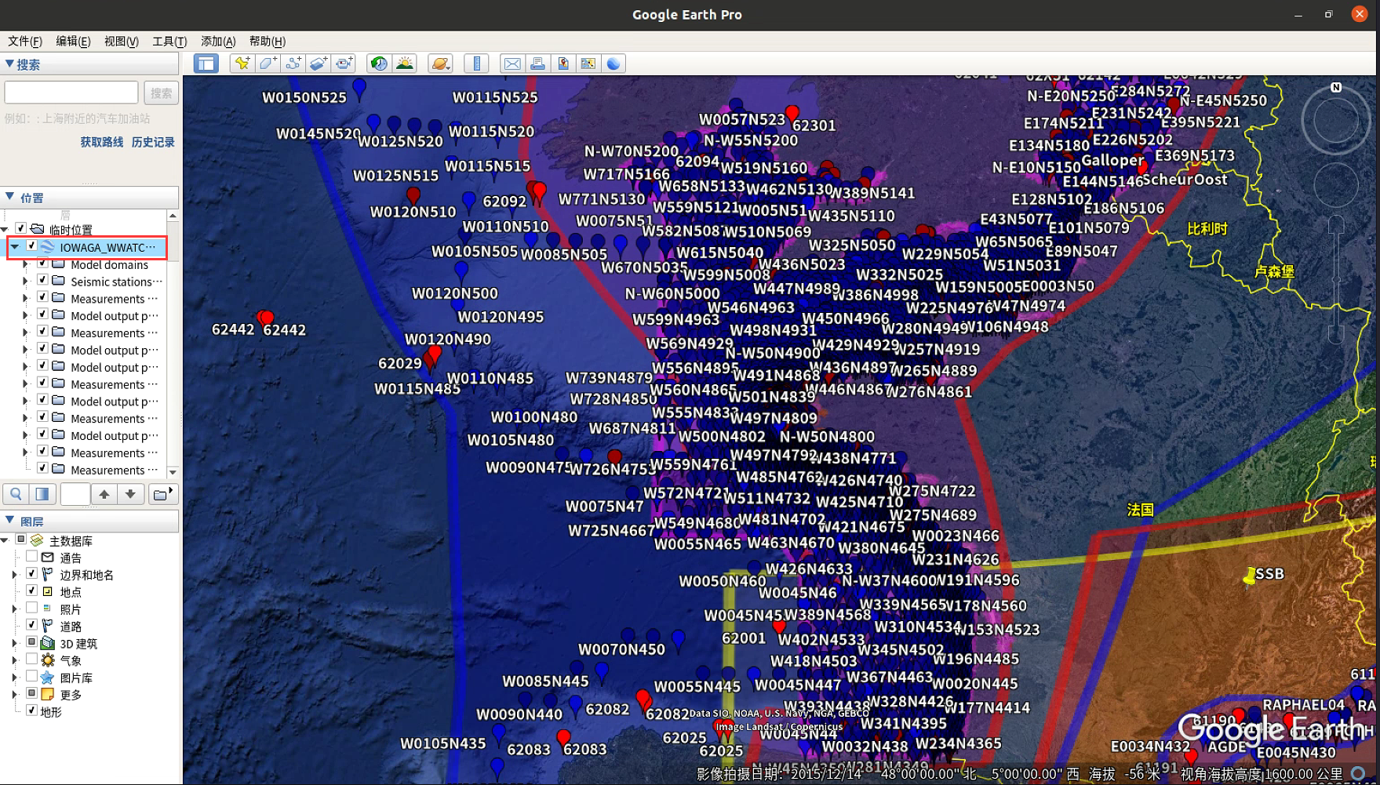
Task: Click the blue Earth globe toolbar icon
Action: [614, 64]
